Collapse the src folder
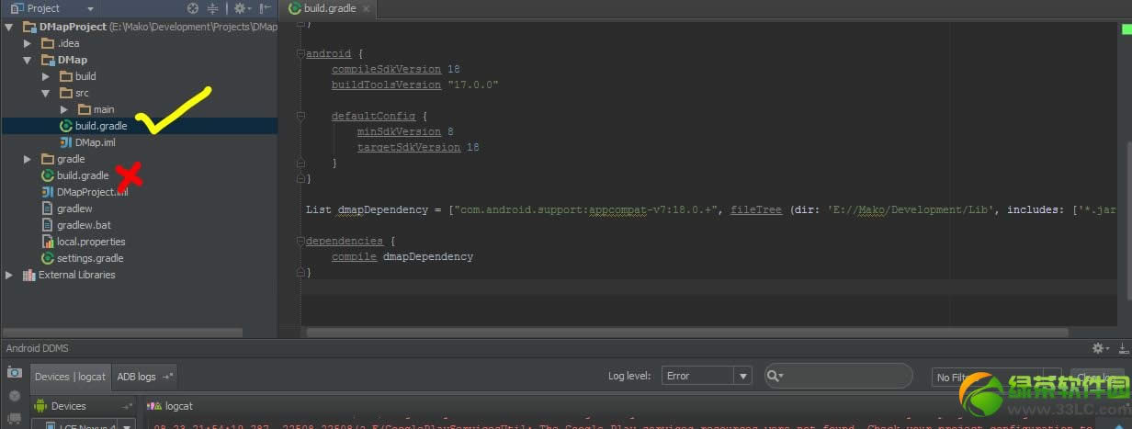Viewport: 1132px width, 429px height. point(46,93)
